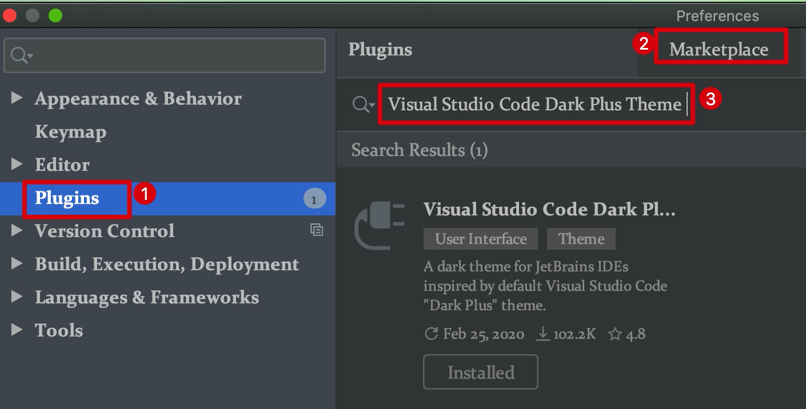Click the Preferences window title
This screenshot has height=409, width=806.
(718, 16)
